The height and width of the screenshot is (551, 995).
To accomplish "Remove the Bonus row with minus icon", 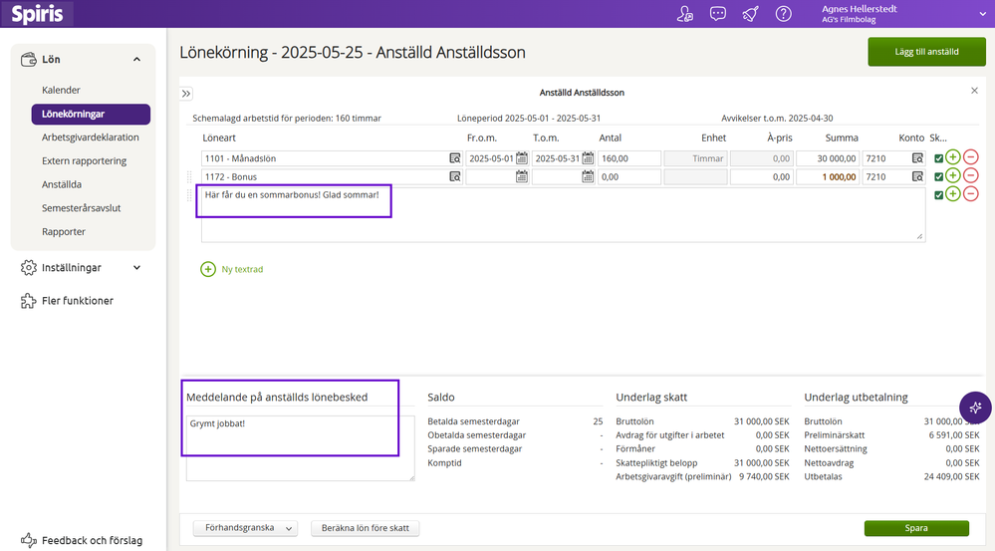I will tap(970, 176).
